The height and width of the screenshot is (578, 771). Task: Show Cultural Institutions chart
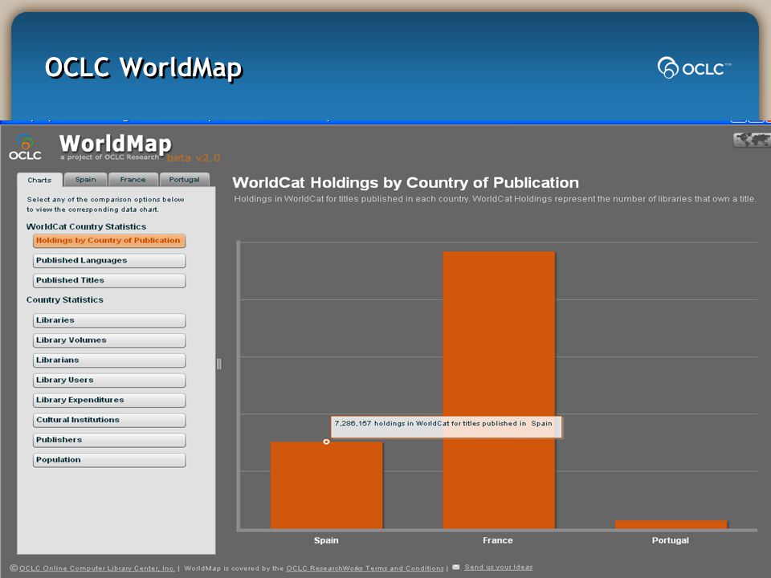[x=109, y=420]
